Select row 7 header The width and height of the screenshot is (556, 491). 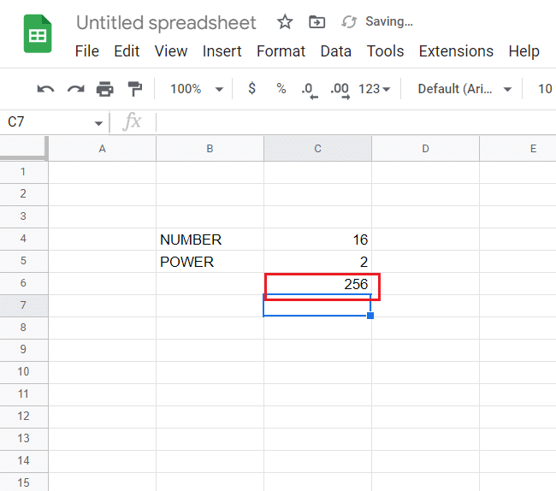point(23,305)
